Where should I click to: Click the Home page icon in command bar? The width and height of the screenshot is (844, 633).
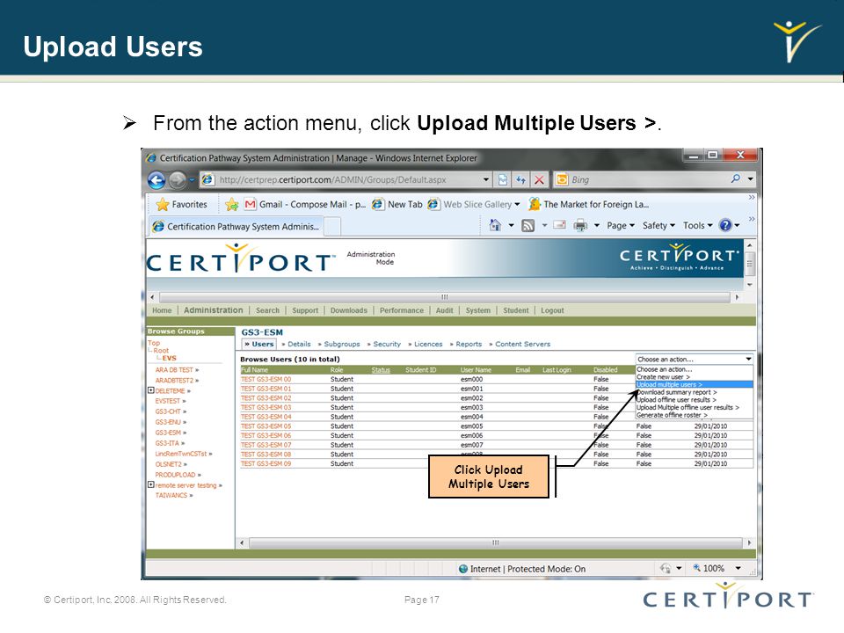tap(495, 226)
